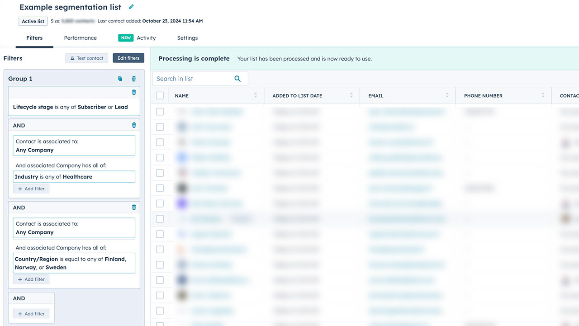Image resolution: width=579 pixels, height=326 pixels.
Task: Edit the list name using the pencil icon
Action: (x=131, y=7)
